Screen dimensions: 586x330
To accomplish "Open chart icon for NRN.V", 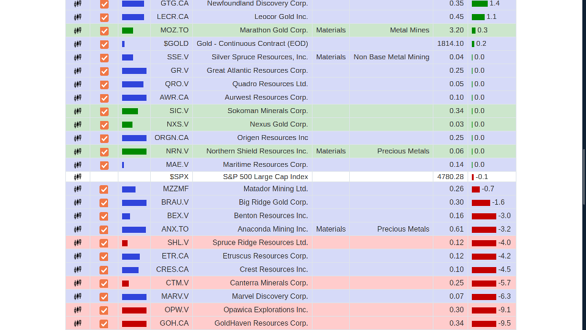I will click(x=78, y=152).
